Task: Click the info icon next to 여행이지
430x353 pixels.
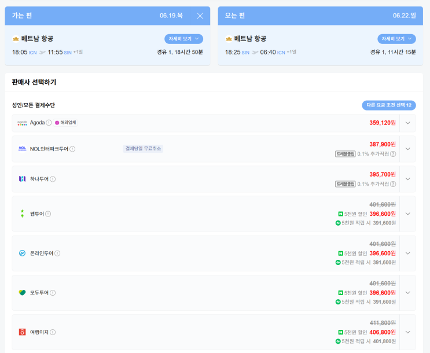Action: (x=53, y=332)
